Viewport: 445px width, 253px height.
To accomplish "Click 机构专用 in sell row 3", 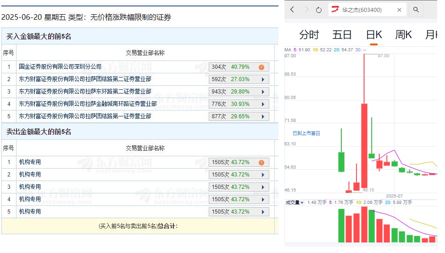I will point(30,187).
